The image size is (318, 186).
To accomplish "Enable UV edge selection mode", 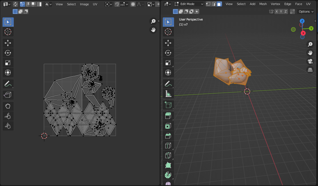I will coord(28,4).
